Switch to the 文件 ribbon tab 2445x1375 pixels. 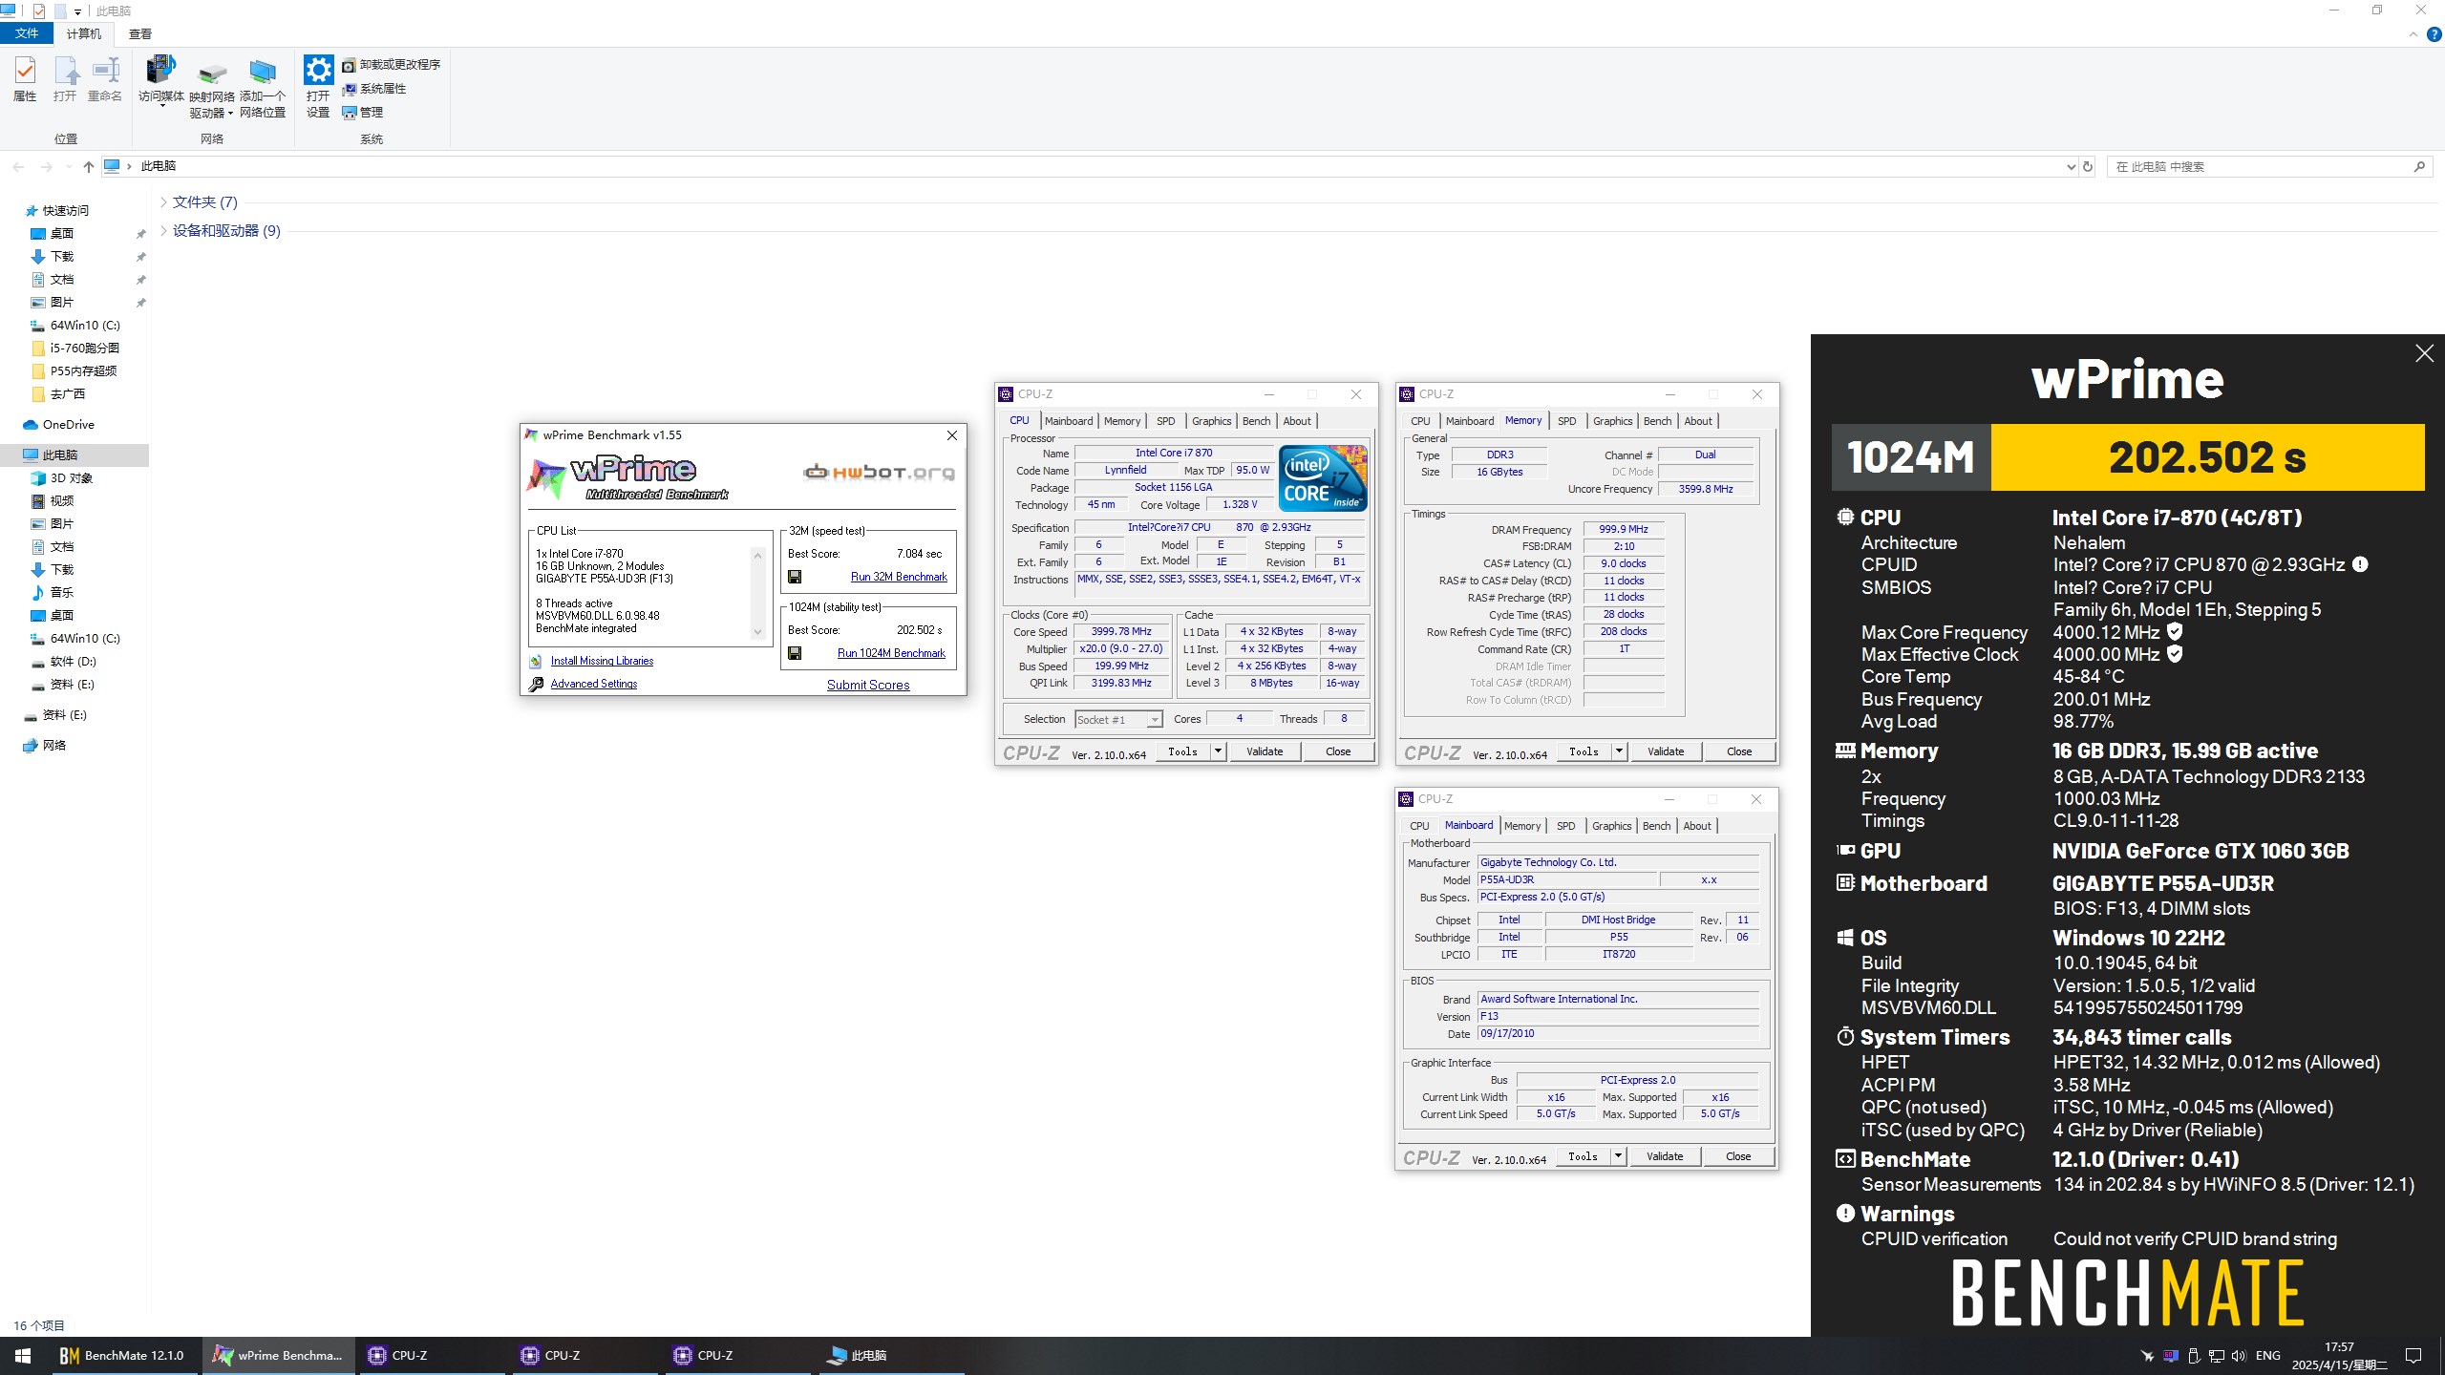27,33
